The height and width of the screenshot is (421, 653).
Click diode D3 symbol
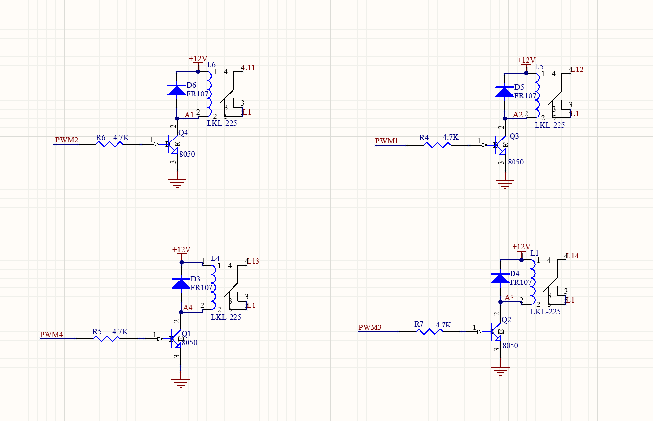[181, 283]
